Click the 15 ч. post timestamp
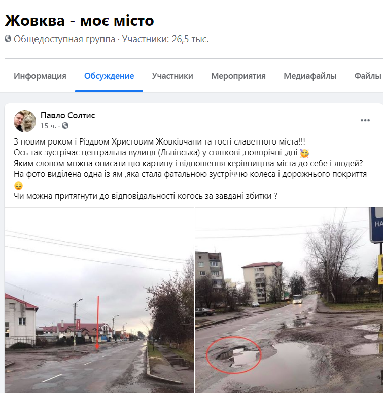 coord(48,126)
